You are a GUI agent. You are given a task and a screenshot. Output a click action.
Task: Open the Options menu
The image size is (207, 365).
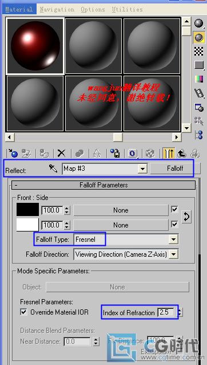(93, 10)
